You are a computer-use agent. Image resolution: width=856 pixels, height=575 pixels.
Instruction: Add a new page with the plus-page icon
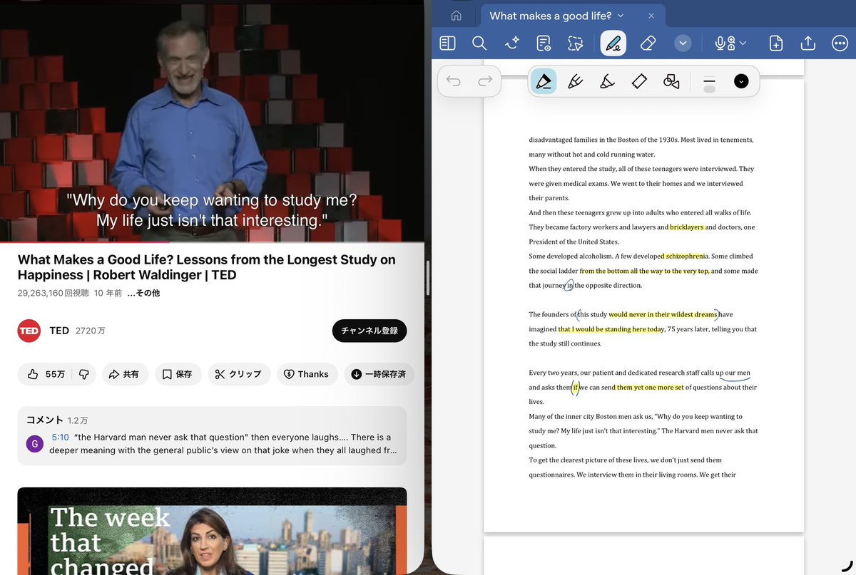point(776,43)
